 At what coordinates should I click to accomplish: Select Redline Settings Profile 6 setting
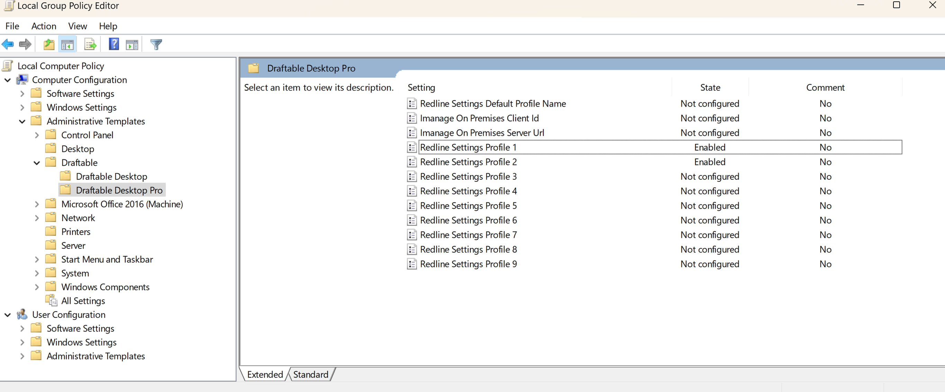468,220
